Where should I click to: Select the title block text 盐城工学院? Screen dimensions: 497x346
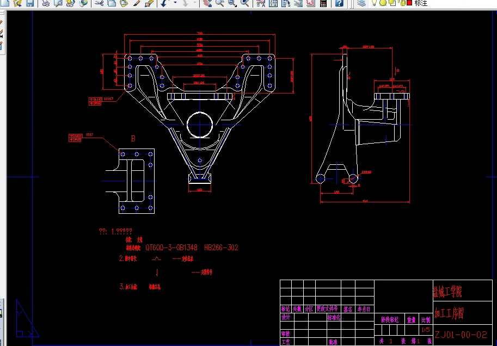pos(447,292)
